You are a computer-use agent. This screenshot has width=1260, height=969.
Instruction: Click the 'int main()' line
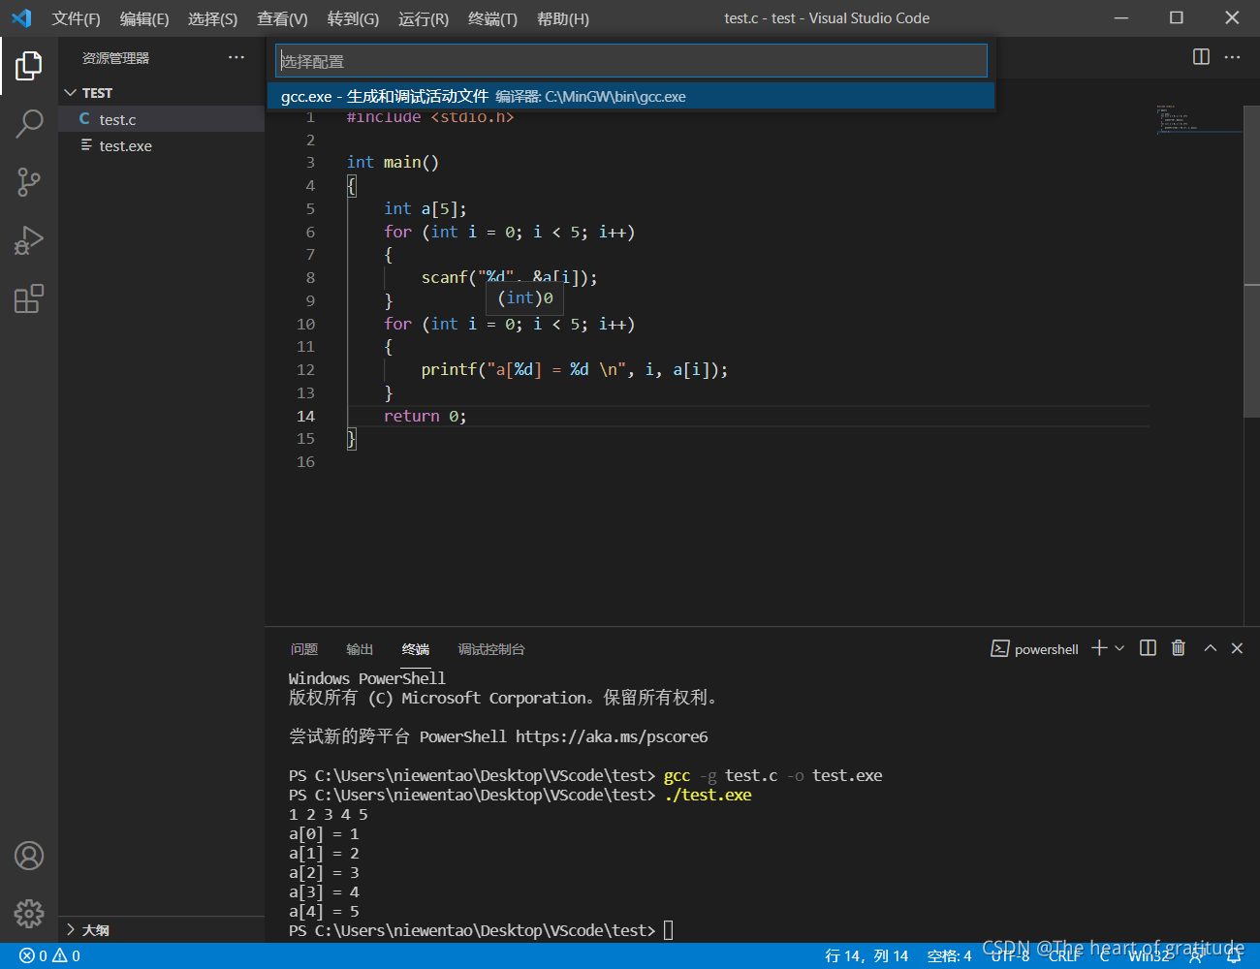pyautogui.click(x=393, y=162)
